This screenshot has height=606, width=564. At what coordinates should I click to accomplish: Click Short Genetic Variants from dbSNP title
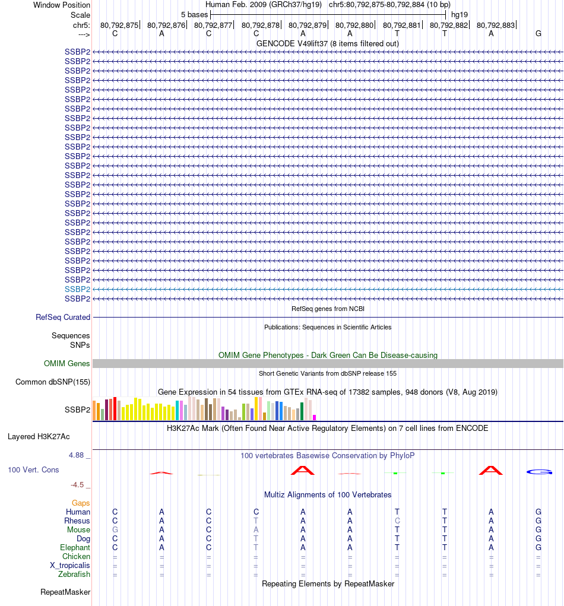[328, 373]
